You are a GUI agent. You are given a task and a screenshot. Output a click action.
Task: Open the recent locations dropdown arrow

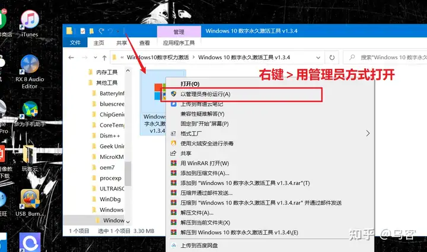coord(95,58)
